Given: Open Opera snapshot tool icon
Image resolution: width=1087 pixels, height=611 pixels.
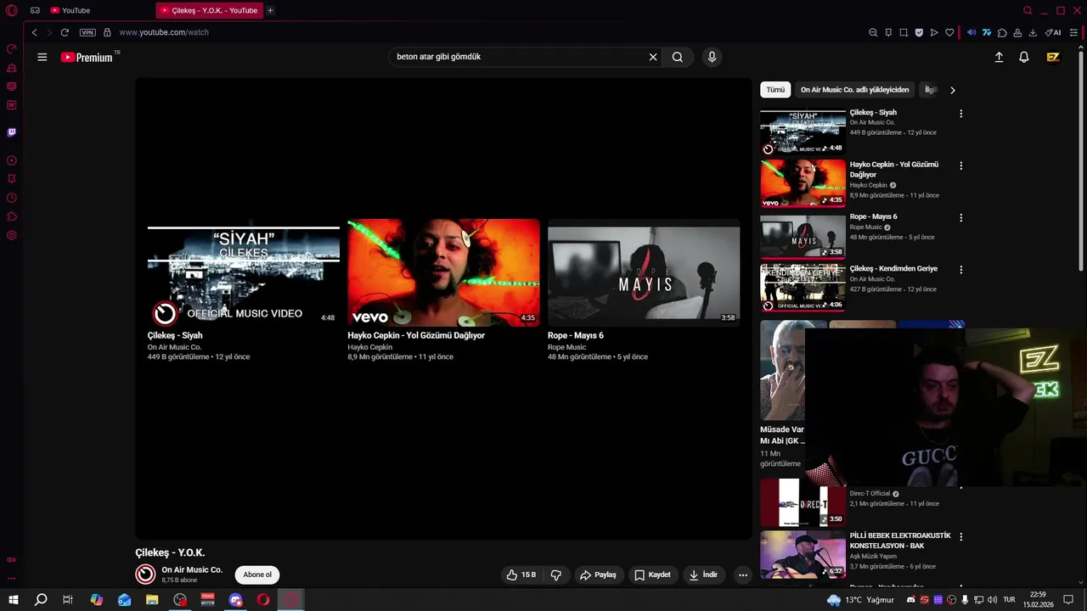Looking at the screenshot, I should [x=904, y=32].
